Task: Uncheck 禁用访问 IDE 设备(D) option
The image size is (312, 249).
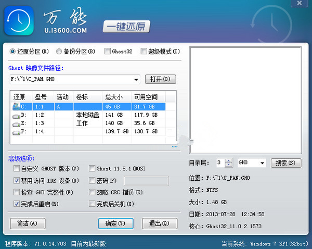Action: [x=17, y=181]
